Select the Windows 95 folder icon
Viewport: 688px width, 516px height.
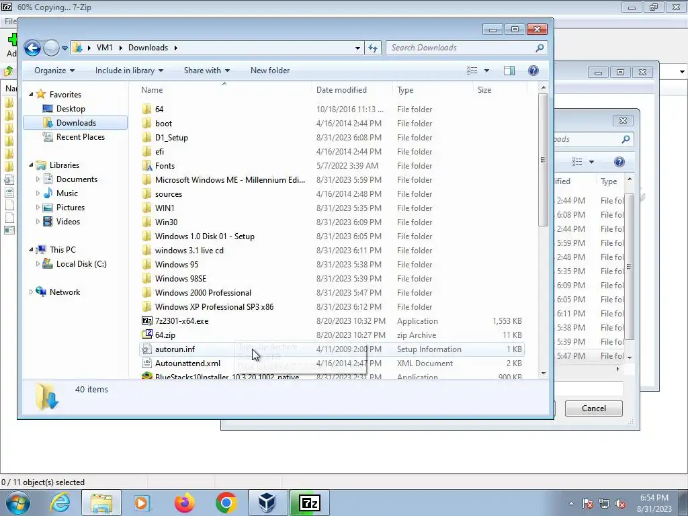coord(147,265)
